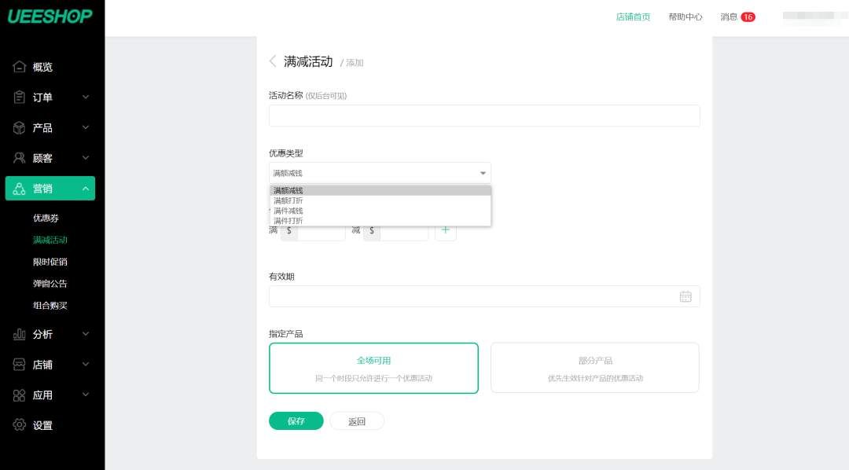
Task: Open the 优惠类型 dropdown
Action: (380, 172)
